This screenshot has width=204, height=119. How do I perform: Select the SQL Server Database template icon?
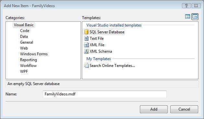86,32
